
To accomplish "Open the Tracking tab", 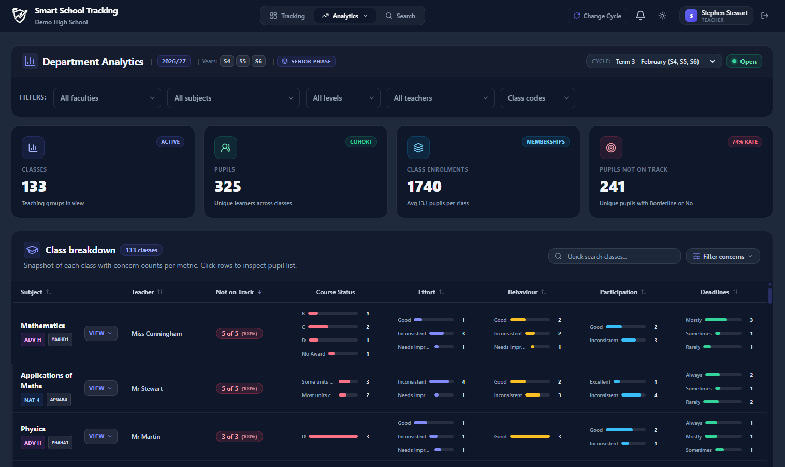I will point(287,16).
